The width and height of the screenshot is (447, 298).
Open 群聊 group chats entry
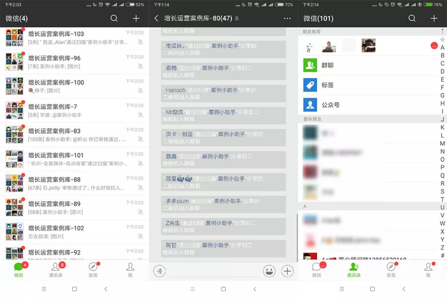point(368,65)
